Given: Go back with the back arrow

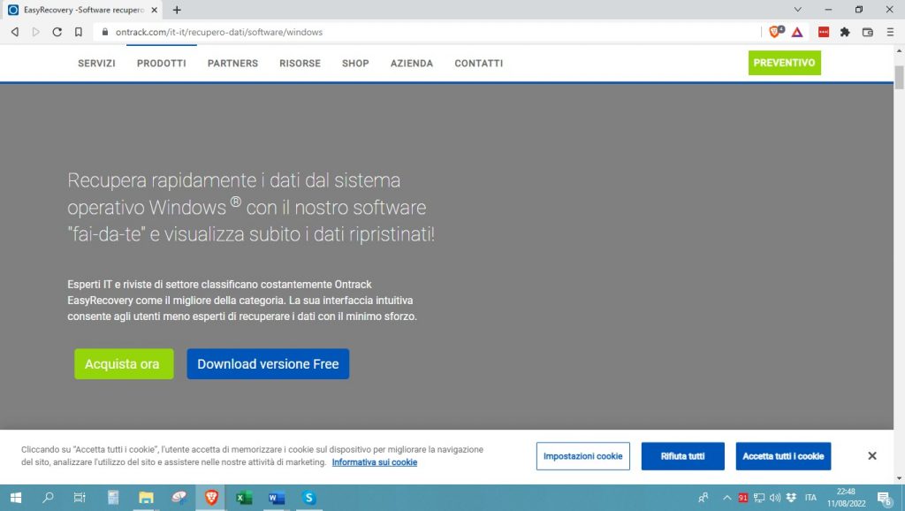Looking at the screenshot, I should point(15,32).
